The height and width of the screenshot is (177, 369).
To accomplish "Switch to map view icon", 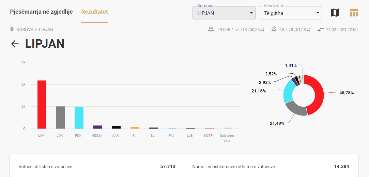I will click(x=335, y=13).
